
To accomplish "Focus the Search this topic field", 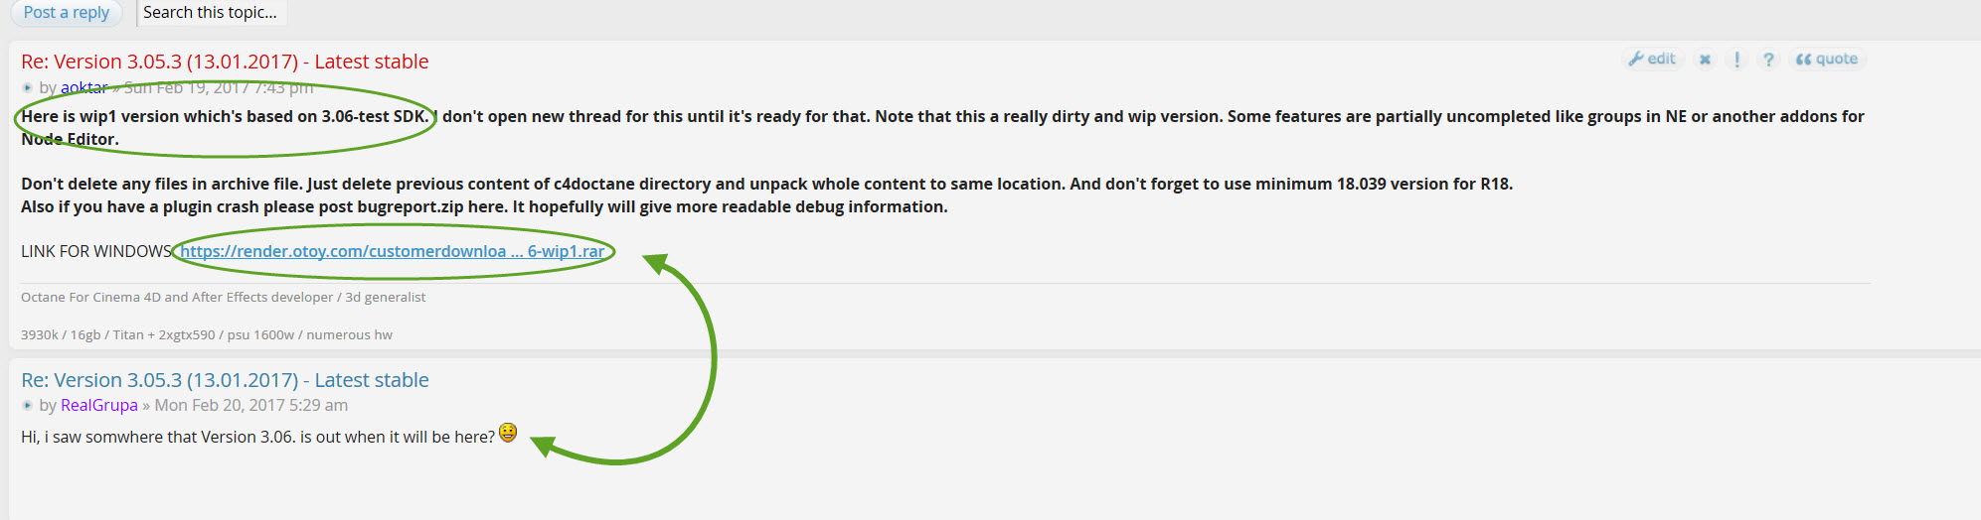I will pos(211,13).
